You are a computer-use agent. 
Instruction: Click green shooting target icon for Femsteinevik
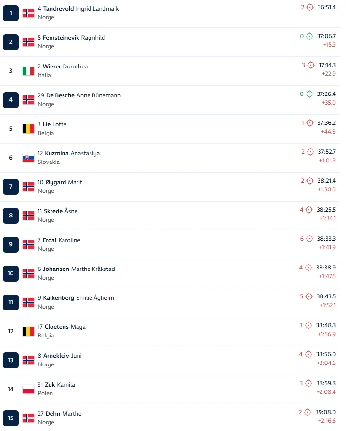coord(309,36)
